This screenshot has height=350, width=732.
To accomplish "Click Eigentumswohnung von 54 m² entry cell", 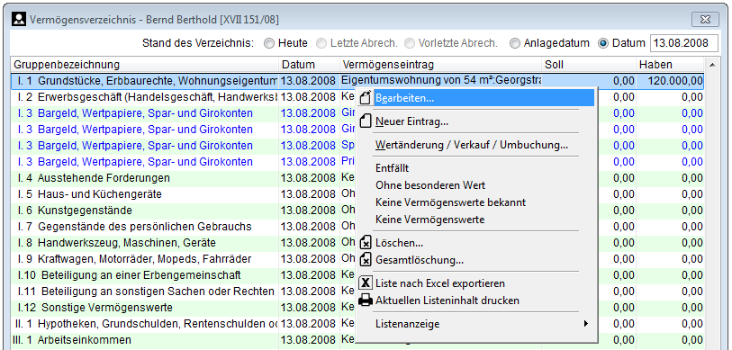I will tap(440, 80).
